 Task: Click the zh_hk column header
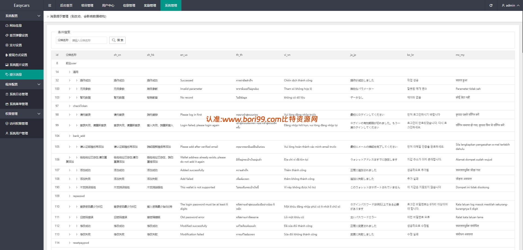click(x=151, y=55)
